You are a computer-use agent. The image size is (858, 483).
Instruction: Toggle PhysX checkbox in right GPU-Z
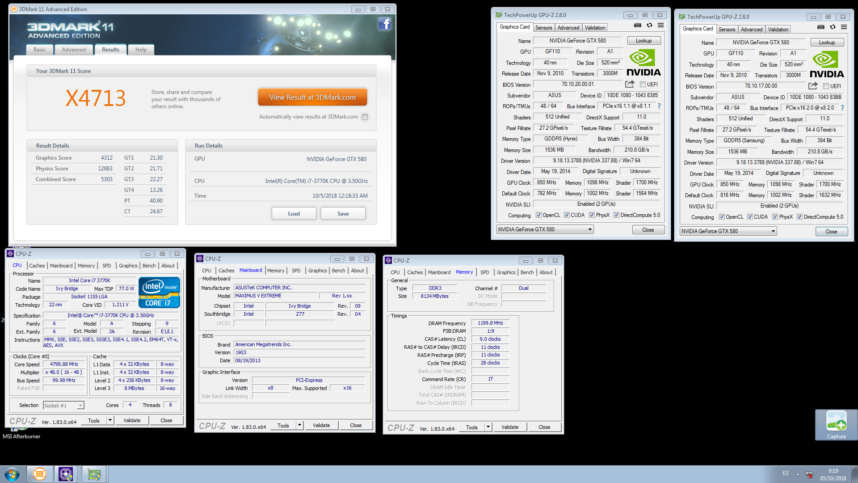tap(775, 217)
